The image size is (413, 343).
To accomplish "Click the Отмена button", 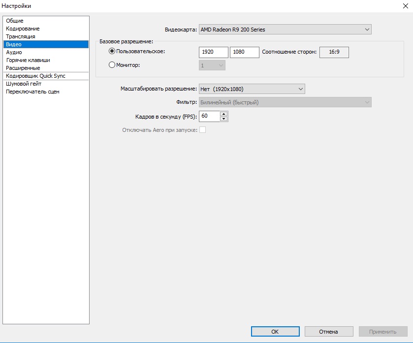I will click(328, 332).
